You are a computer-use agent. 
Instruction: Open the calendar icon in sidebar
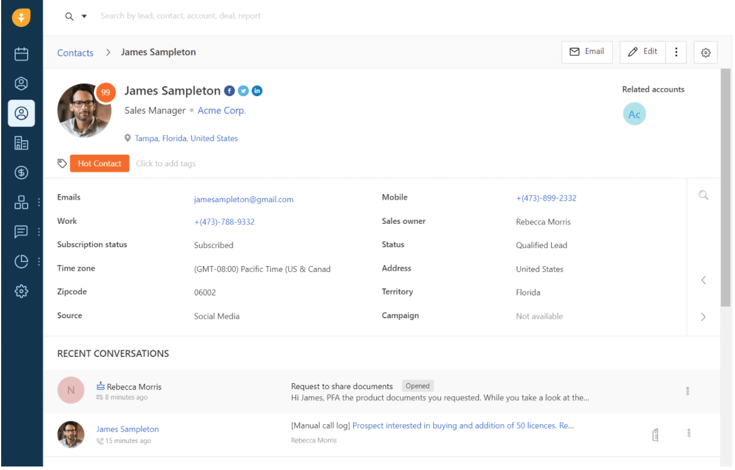(x=21, y=54)
